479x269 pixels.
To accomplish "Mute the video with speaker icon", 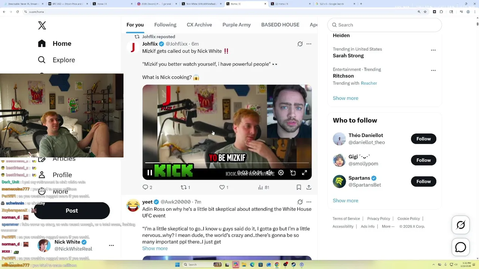I will (x=269, y=173).
